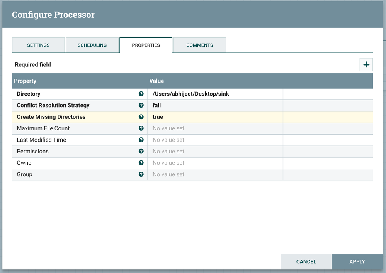Click help icon for Last Modified Time
The width and height of the screenshot is (386, 273).
point(141,140)
